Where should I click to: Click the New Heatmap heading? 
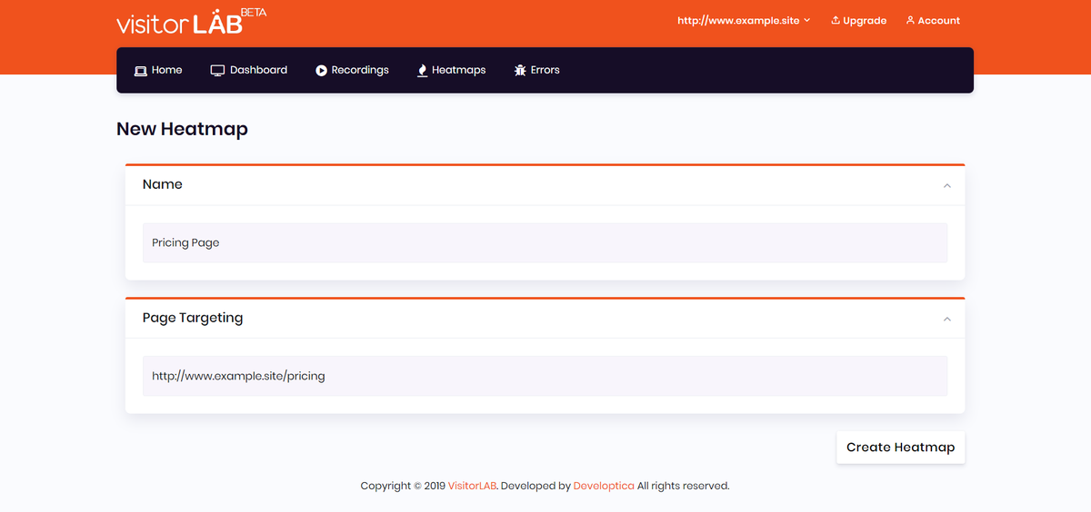tap(182, 129)
